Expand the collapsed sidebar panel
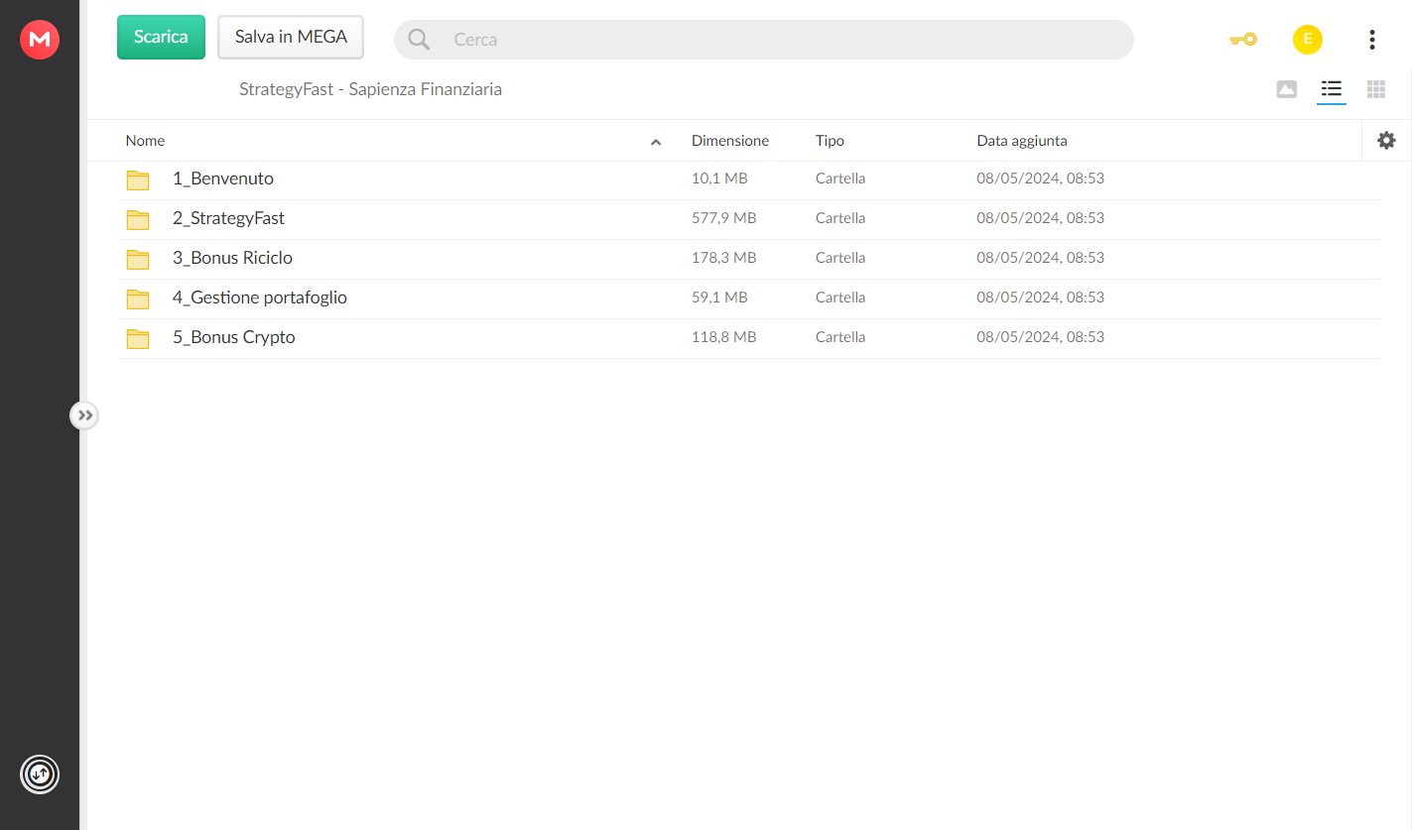The image size is (1412, 830). tap(84, 415)
